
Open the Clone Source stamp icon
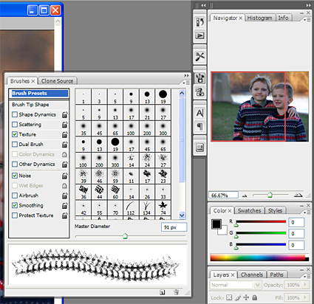coord(199,92)
